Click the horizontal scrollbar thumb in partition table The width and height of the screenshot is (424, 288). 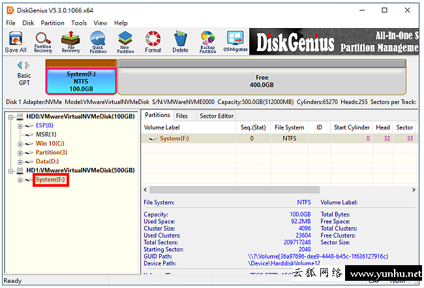(x=234, y=190)
